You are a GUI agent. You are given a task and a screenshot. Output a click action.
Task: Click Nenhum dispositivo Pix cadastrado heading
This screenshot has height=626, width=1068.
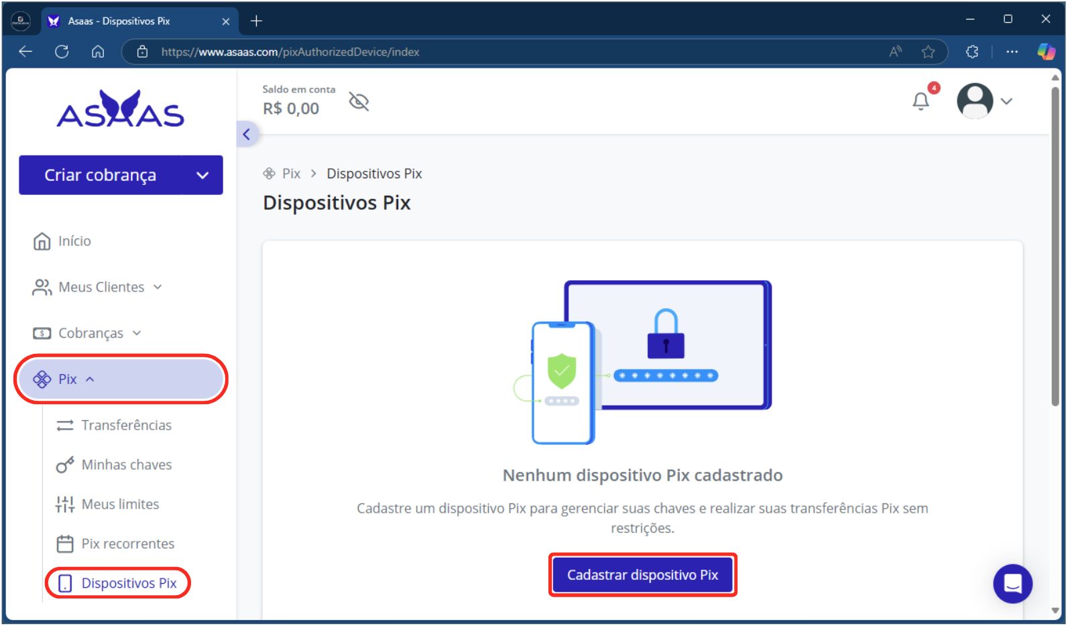642,476
